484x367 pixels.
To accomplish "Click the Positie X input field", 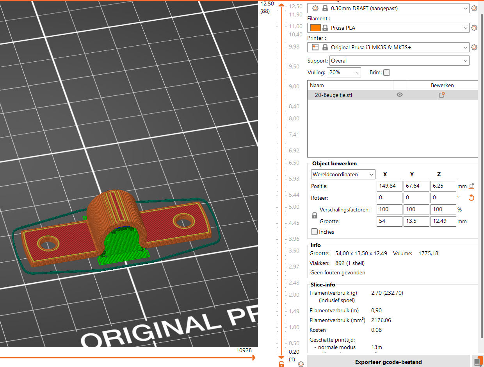I will (389, 186).
